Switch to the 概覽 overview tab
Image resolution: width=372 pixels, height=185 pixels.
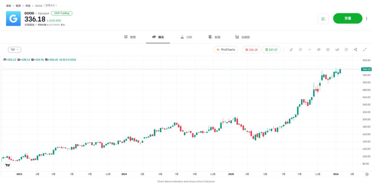[x=130, y=37]
